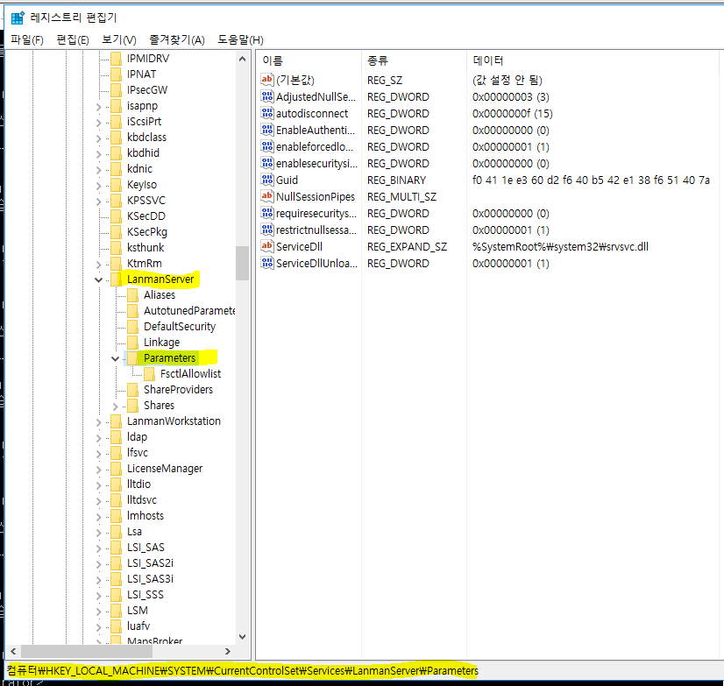Open the 도움말(H) menu
724x686 pixels.
pyautogui.click(x=240, y=40)
